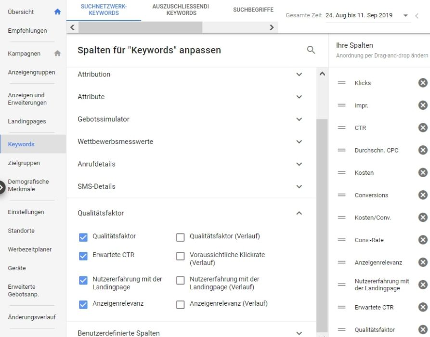Image resolution: width=430 pixels, height=337 pixels.
Task: Remove the Qualitätsfaktor column from Ihre Spalten
Action: (x=423, y=330)
